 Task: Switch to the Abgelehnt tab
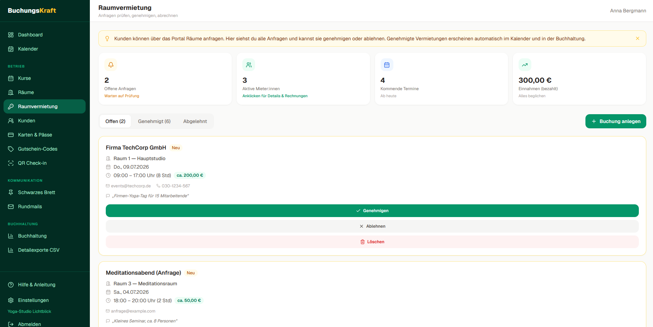point(195,121)
